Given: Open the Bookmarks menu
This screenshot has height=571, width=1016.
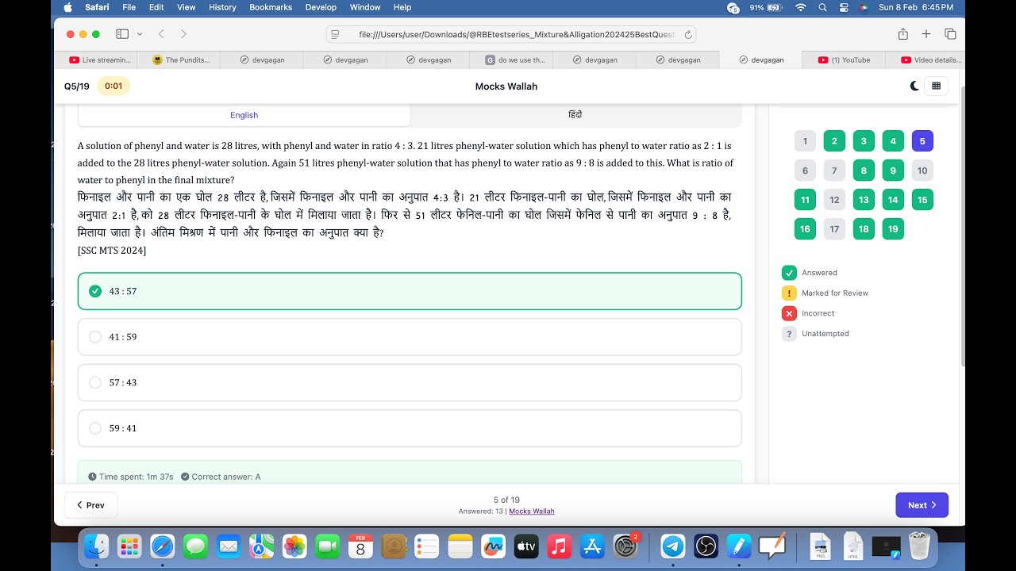Looking at the screenshot, I should click(270, 7).
